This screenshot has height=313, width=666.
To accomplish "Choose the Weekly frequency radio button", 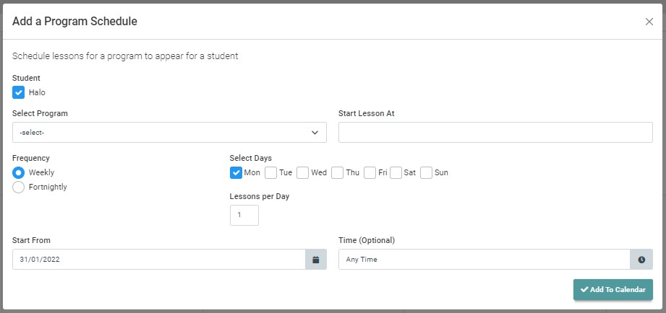I will (18, 173).
